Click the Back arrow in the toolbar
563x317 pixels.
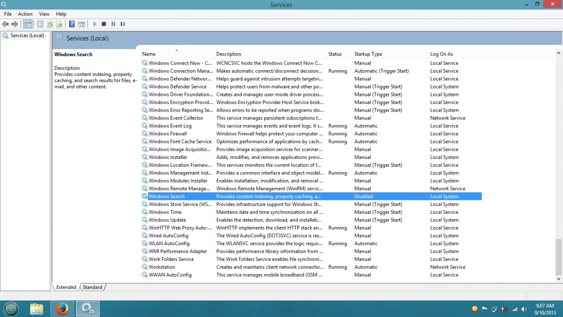pyautogui.click(x=5, y=24)
